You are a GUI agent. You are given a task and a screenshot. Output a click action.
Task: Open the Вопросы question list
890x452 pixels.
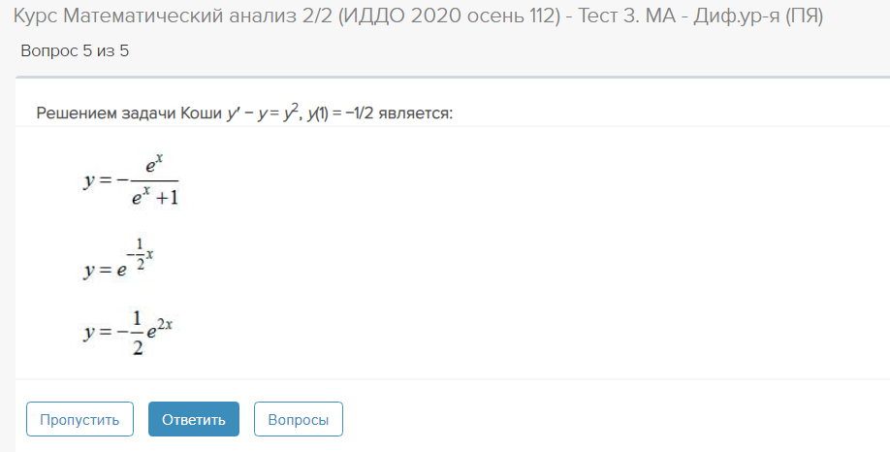[x=298, y=419]
